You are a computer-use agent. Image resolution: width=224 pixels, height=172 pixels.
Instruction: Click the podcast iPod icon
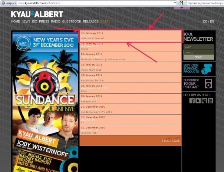[208, 84]
